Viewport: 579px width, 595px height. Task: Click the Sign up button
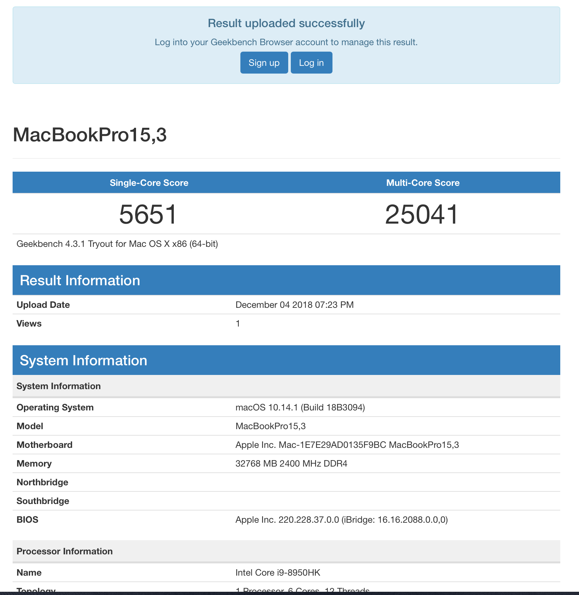[264, 63]
